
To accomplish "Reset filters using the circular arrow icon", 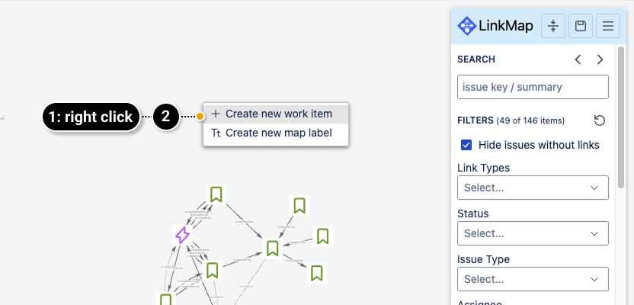I will [600, 120].
